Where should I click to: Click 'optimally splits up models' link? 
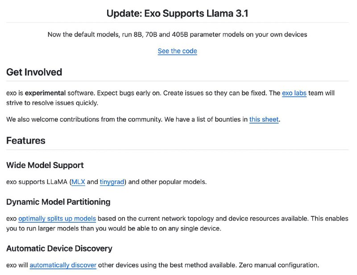pyautogui.click(x=57, y=218)
